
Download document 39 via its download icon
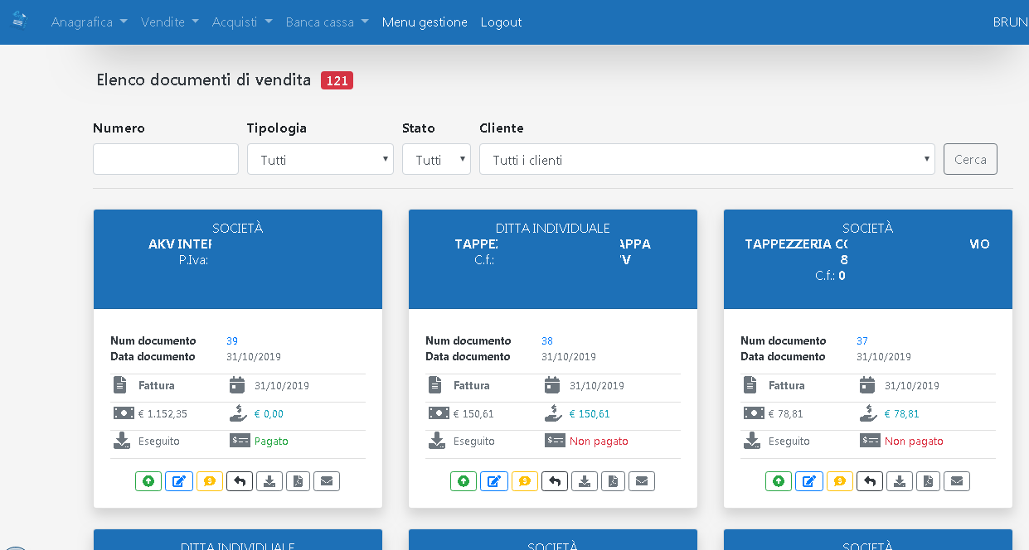pos(269,481)
